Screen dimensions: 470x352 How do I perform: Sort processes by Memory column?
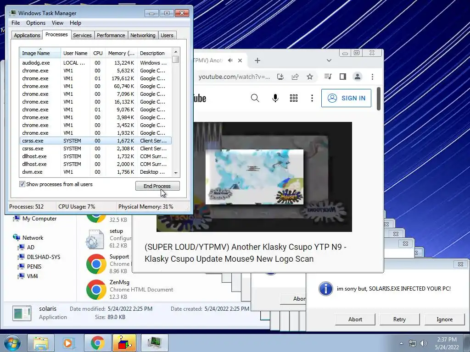[121, 53]
